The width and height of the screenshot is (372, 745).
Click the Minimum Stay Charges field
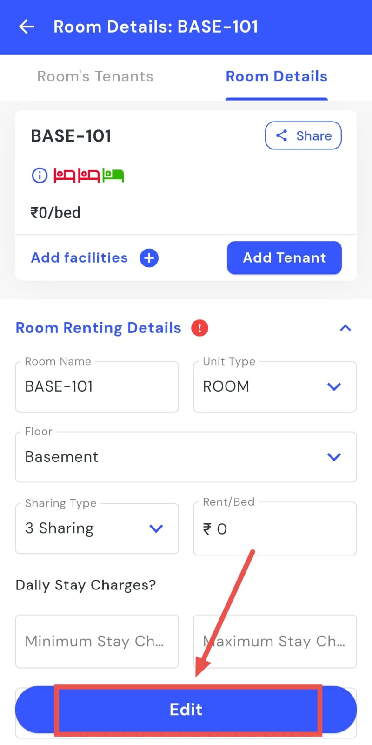point(97,641)
